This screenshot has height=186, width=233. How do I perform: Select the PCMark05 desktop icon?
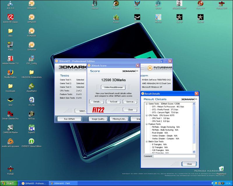[31, 33]
